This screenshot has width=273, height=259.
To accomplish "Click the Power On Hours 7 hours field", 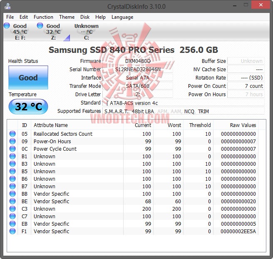I will pyautogui.click(x=246, y=95).
